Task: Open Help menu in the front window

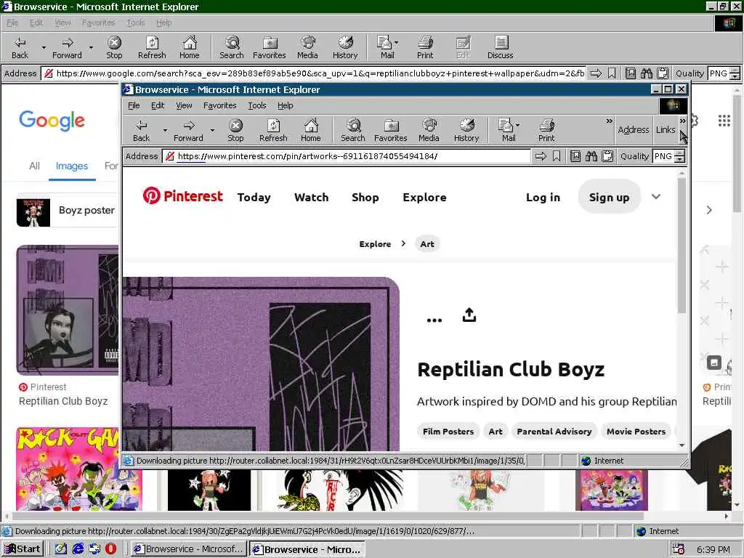Action: (285, 105)
